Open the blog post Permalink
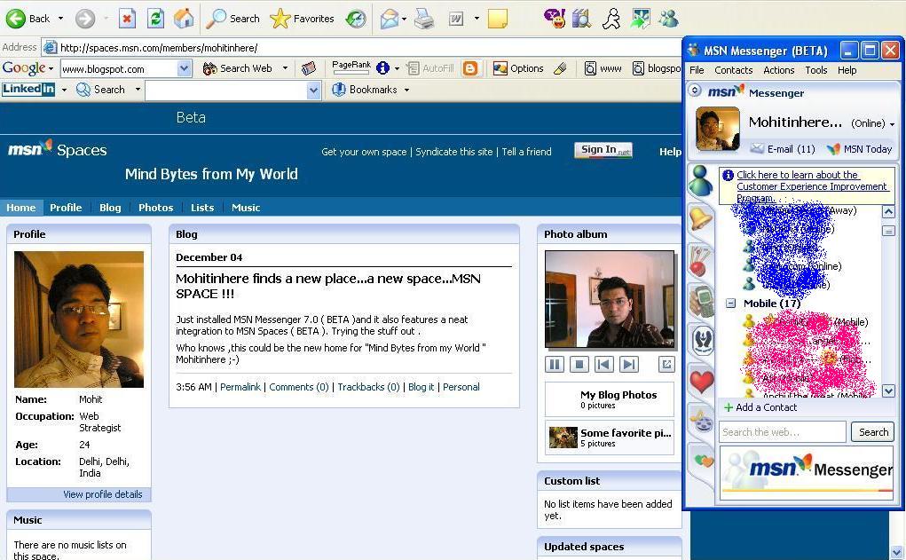Viewport: 906px width, 560px height. pyautogui.click(x=240, y=387)
